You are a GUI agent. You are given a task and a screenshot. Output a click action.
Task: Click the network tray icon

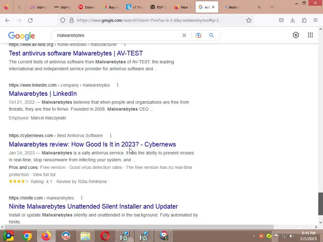coord(284,236)
